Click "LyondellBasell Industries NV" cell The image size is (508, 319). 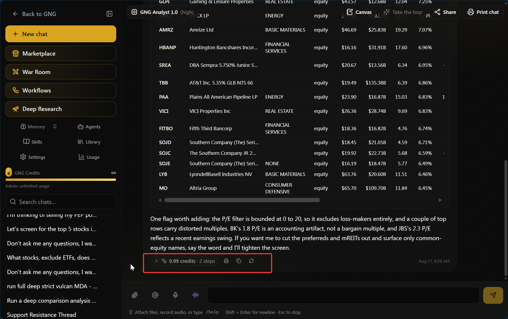221,174
